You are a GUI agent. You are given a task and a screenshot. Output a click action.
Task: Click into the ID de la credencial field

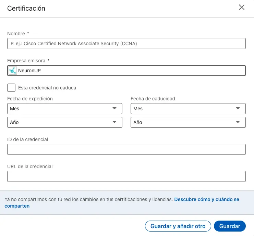click(126, 149)
